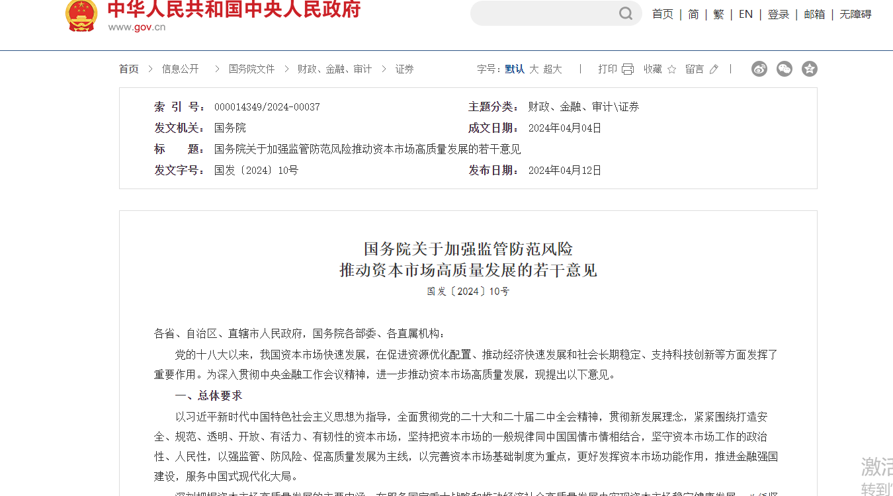The image size is (893, 496).
Task: Set font size to 默认
Action: click(x=515, y=69)
